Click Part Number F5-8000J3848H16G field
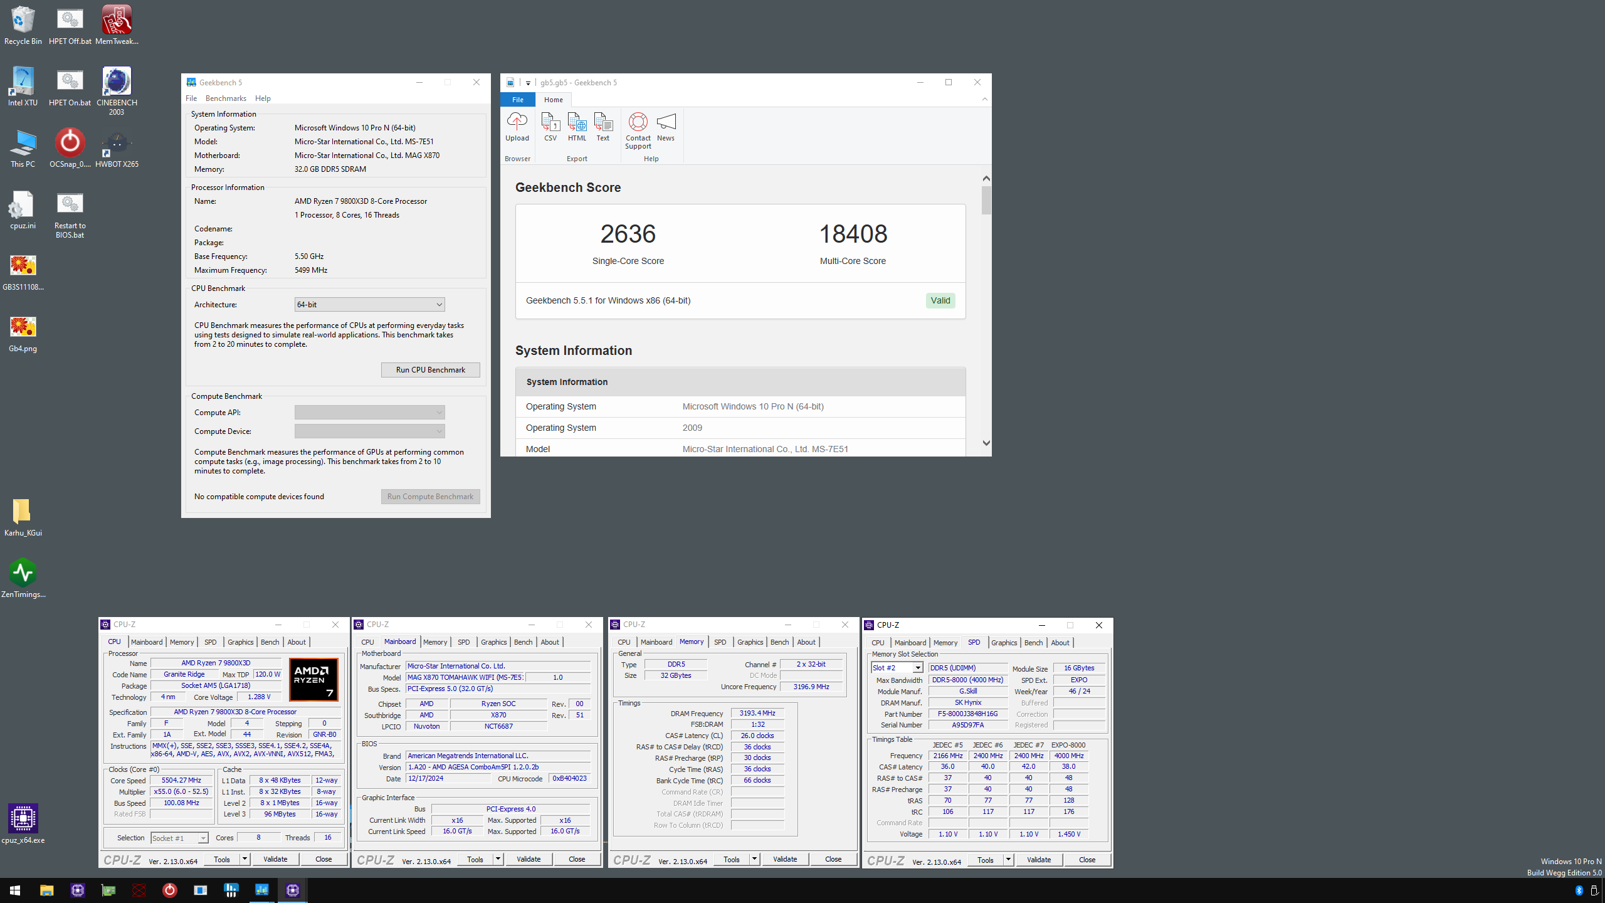The width and height of the screenshot is (1605, 903). (x=967, y=714)
